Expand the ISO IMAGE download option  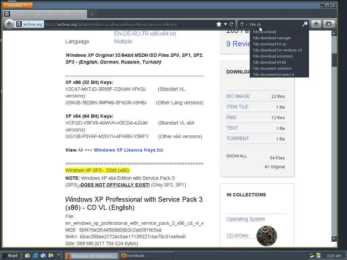click(x=238, y=96)
